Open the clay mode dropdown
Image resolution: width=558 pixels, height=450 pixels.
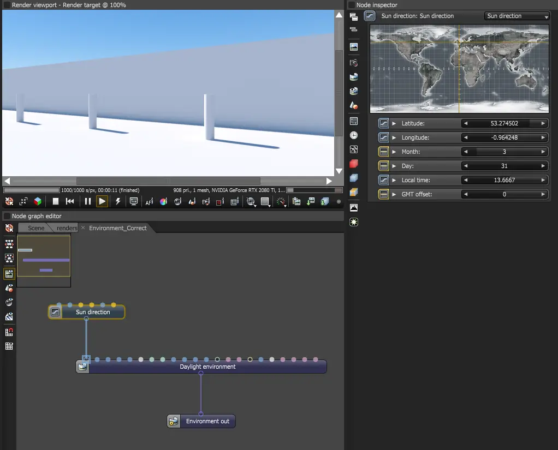[251, 201]
